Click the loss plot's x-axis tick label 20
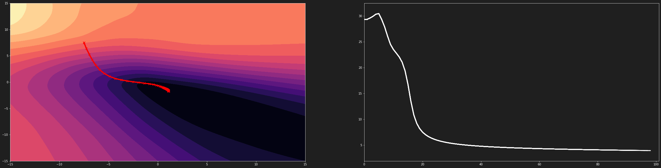The width and height of the screenshot is (661, 168). 423,164
